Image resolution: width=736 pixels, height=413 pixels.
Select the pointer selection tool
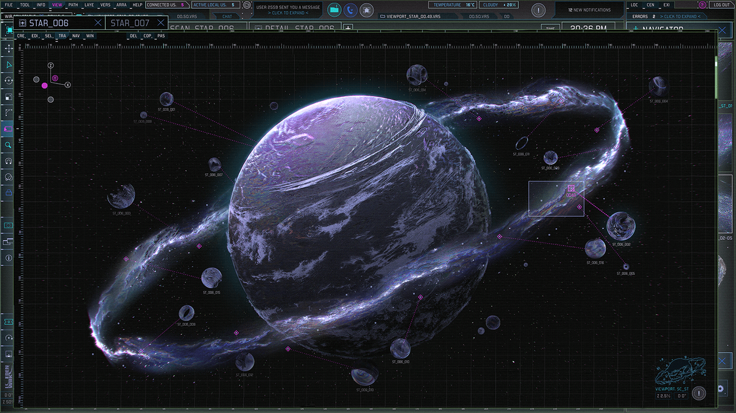[8, 65]
